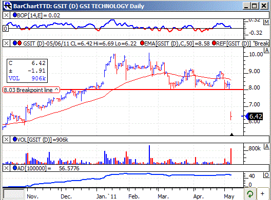This screenshot has height=200, width=271.
Task: Click the AD value 56.5776
Action: pos(69,168)
